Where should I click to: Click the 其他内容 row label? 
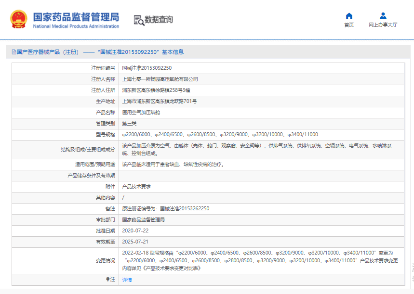tap(106, 197)
